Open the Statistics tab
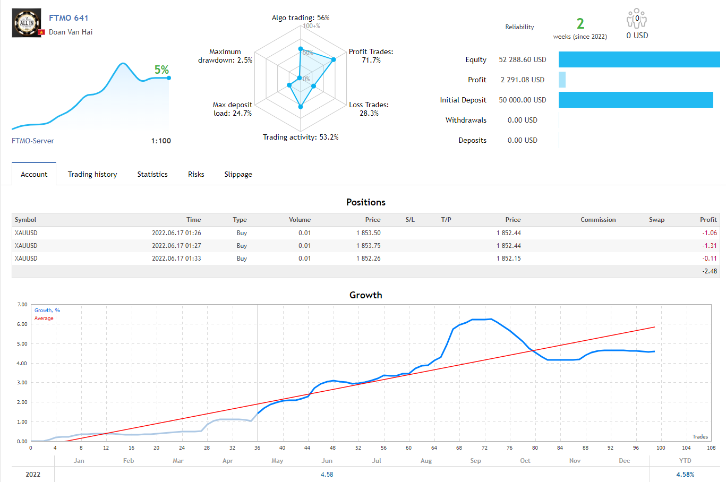726x482 pixels. pyautogui.click(x=152, y=174)
